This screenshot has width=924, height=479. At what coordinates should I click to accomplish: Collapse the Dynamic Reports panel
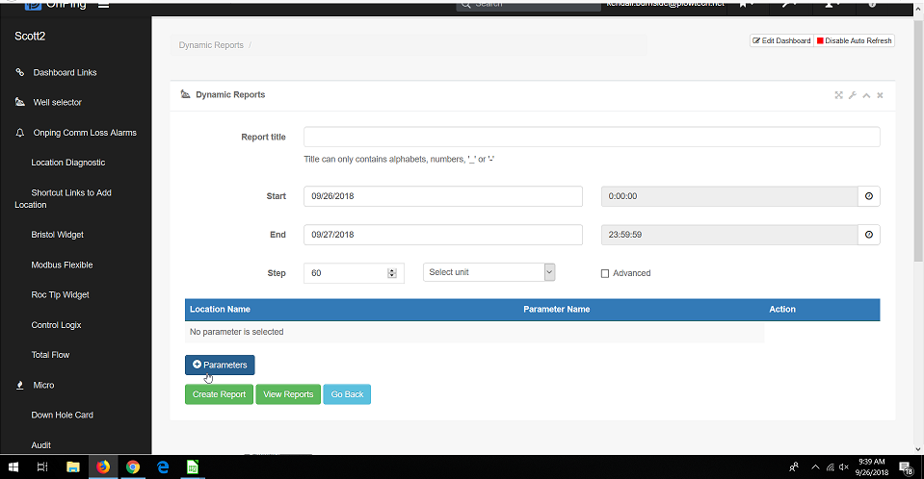tap(866, 95)
